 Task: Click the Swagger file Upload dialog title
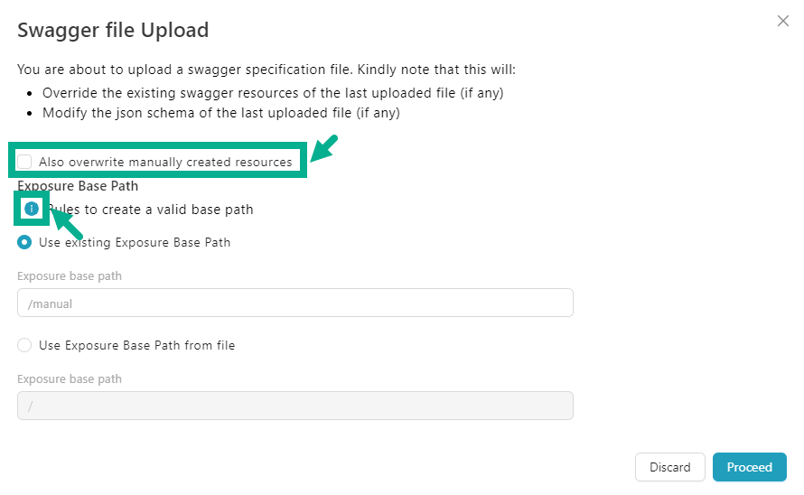113,31
